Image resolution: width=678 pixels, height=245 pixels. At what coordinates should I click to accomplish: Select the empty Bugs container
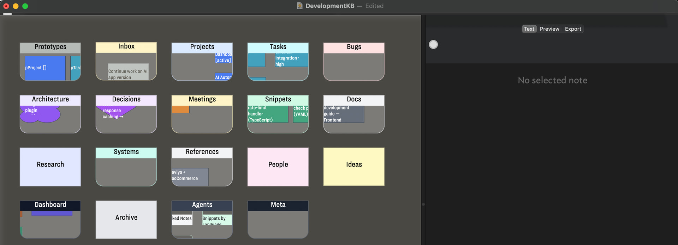353,67
